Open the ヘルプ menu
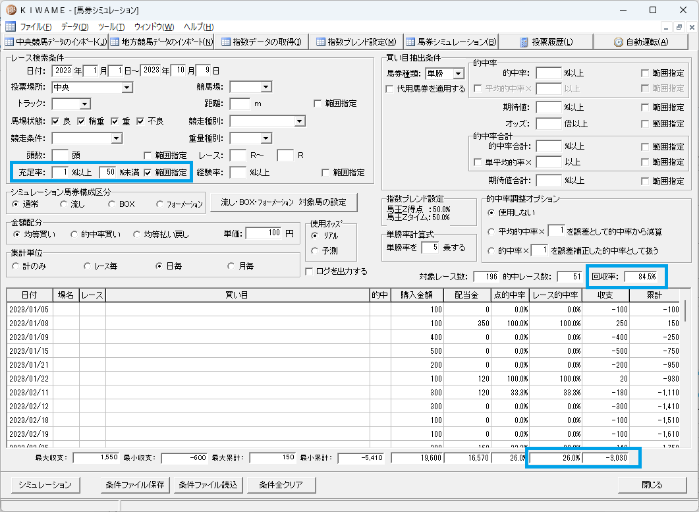The height and width of the screenshot is (512, 699). (198, 27)
